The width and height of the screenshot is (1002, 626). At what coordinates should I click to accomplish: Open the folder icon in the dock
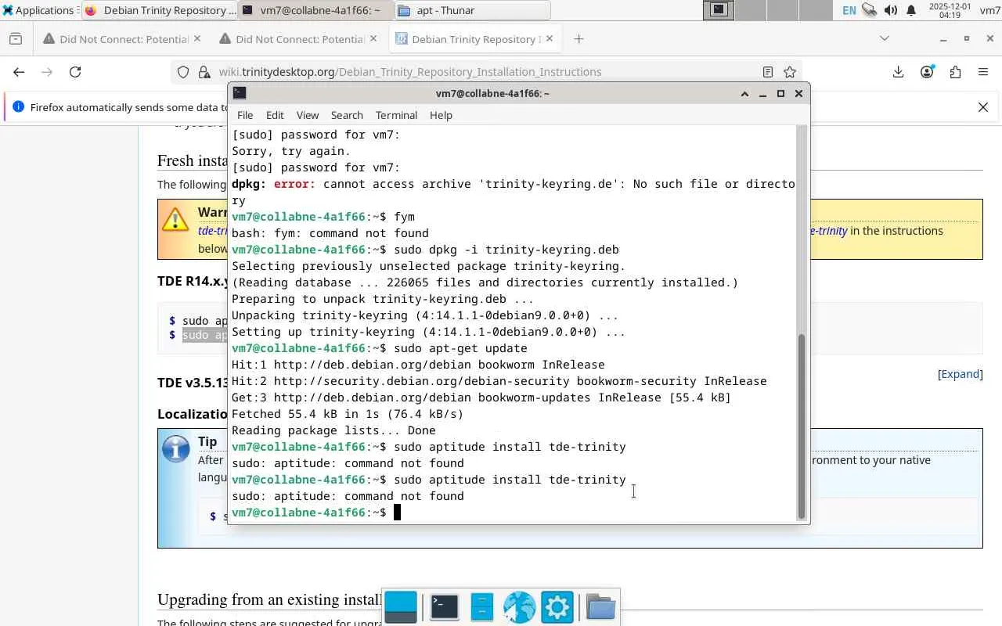600,607
